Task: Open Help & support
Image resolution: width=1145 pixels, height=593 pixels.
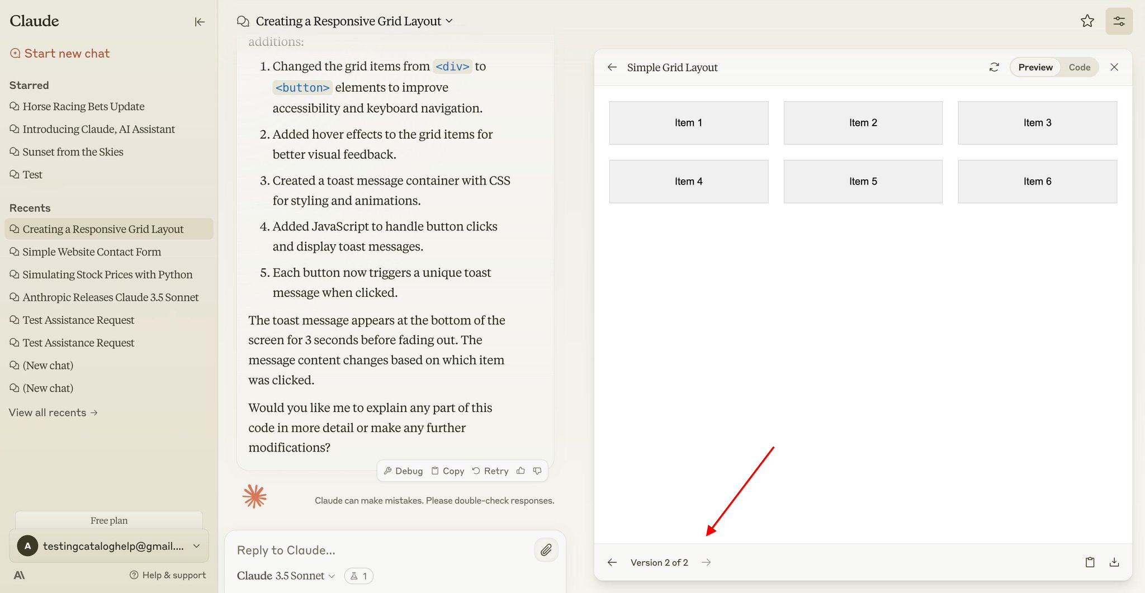Action: (x=168, y=575)
